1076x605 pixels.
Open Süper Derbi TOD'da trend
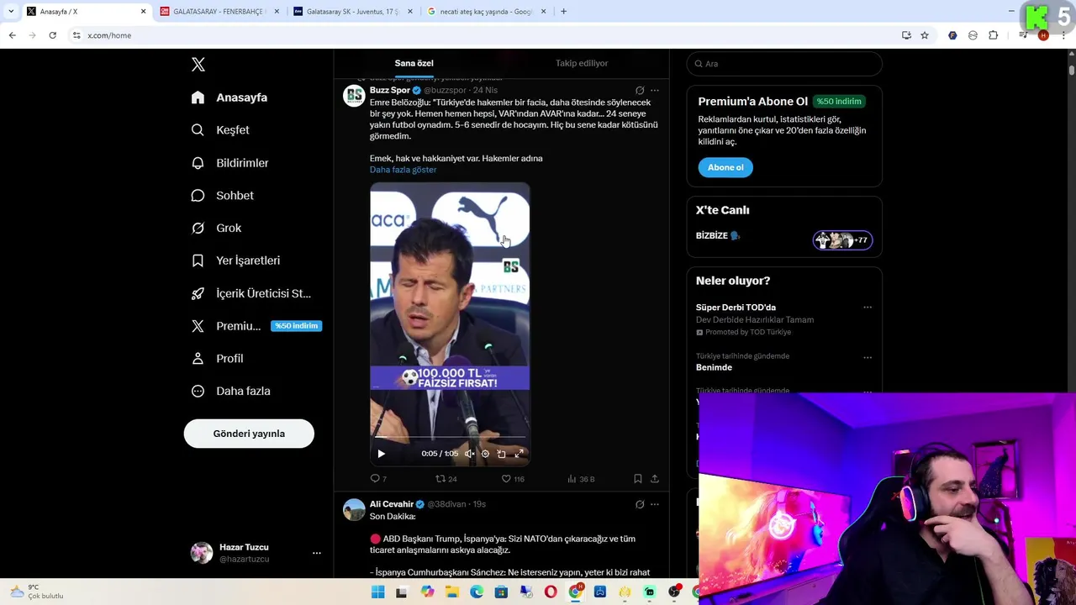[x=736, y=308]
